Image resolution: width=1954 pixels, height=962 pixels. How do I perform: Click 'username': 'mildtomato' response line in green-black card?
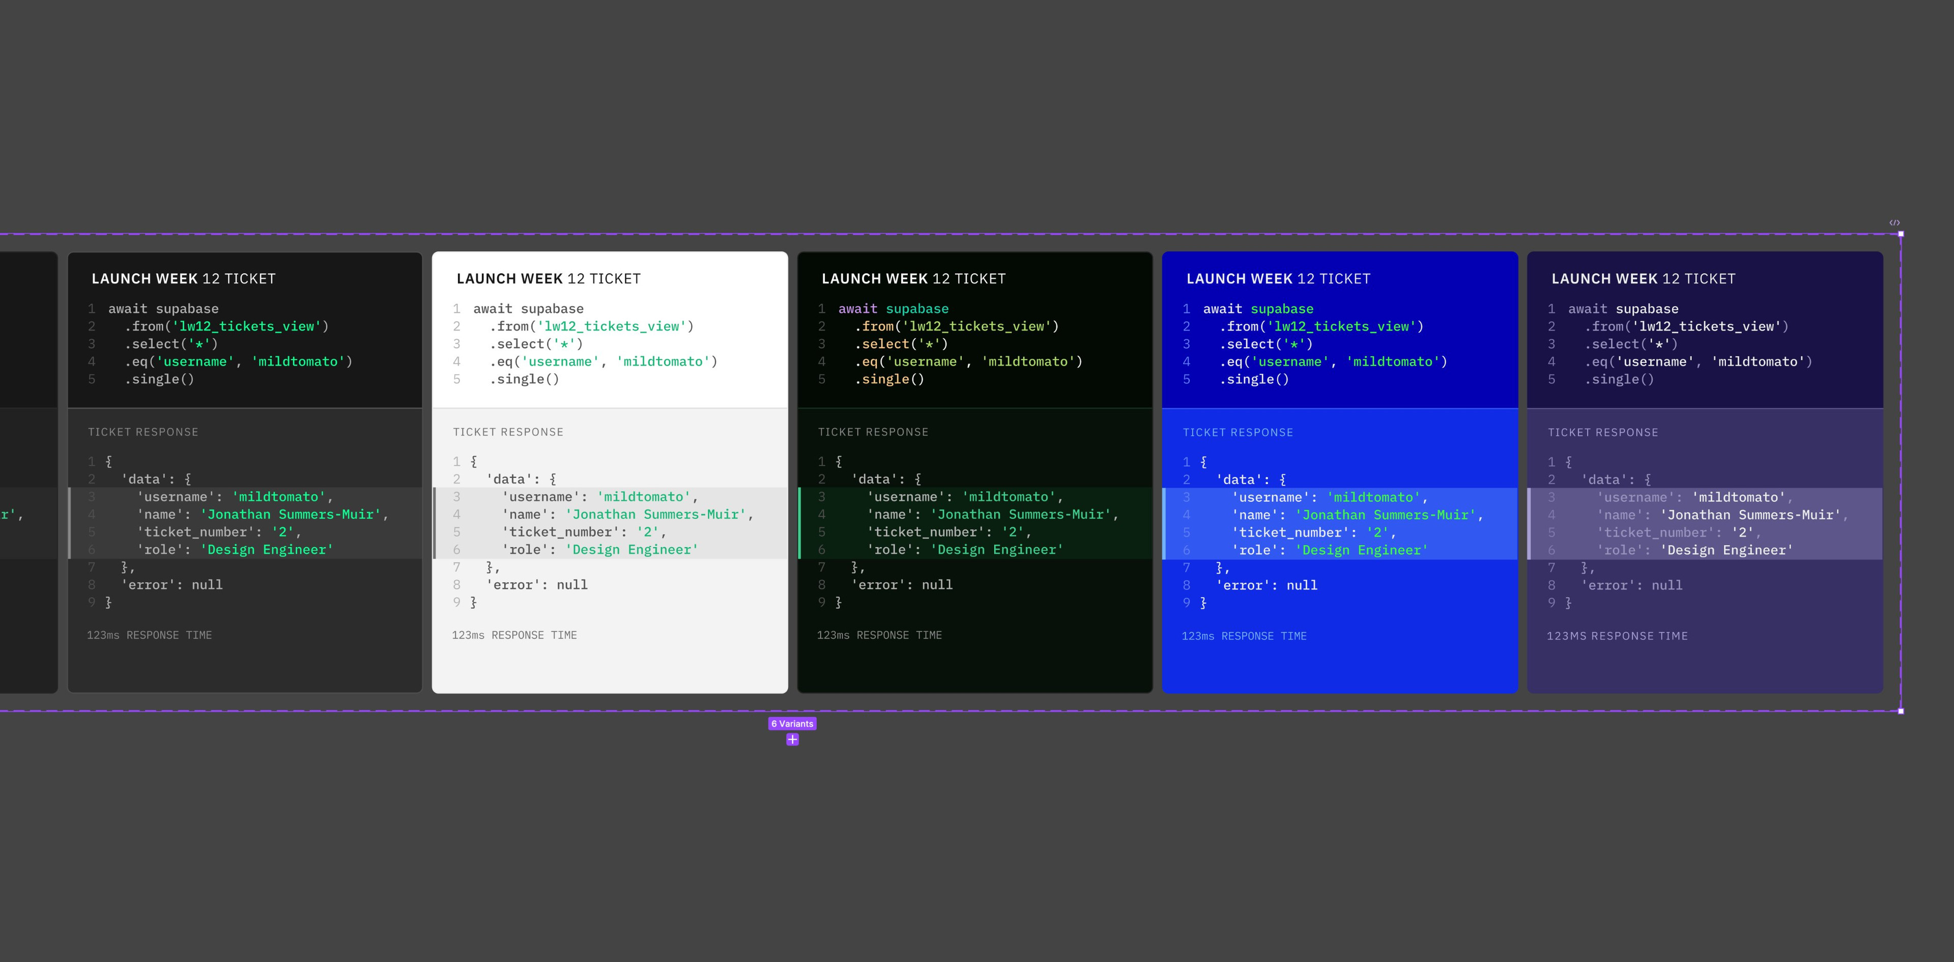pyautogui.click(x=965, y=497)
